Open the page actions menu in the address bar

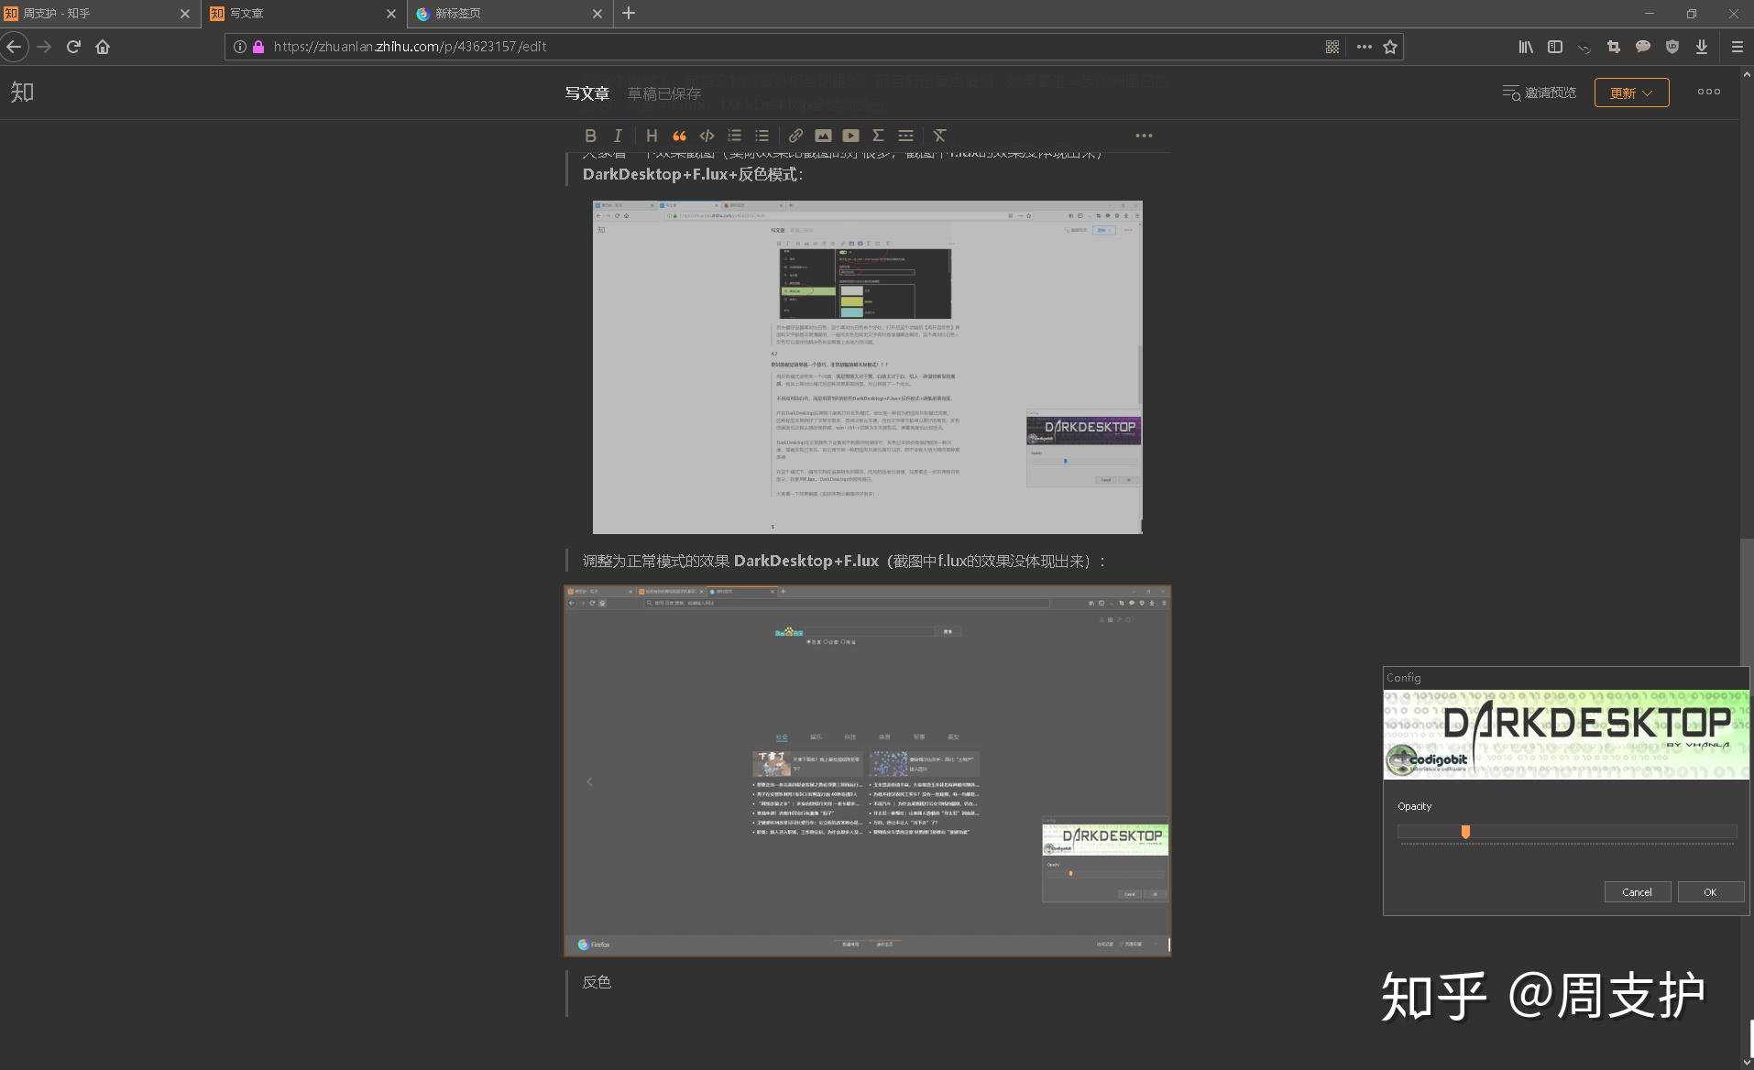tap(1364, 47)
